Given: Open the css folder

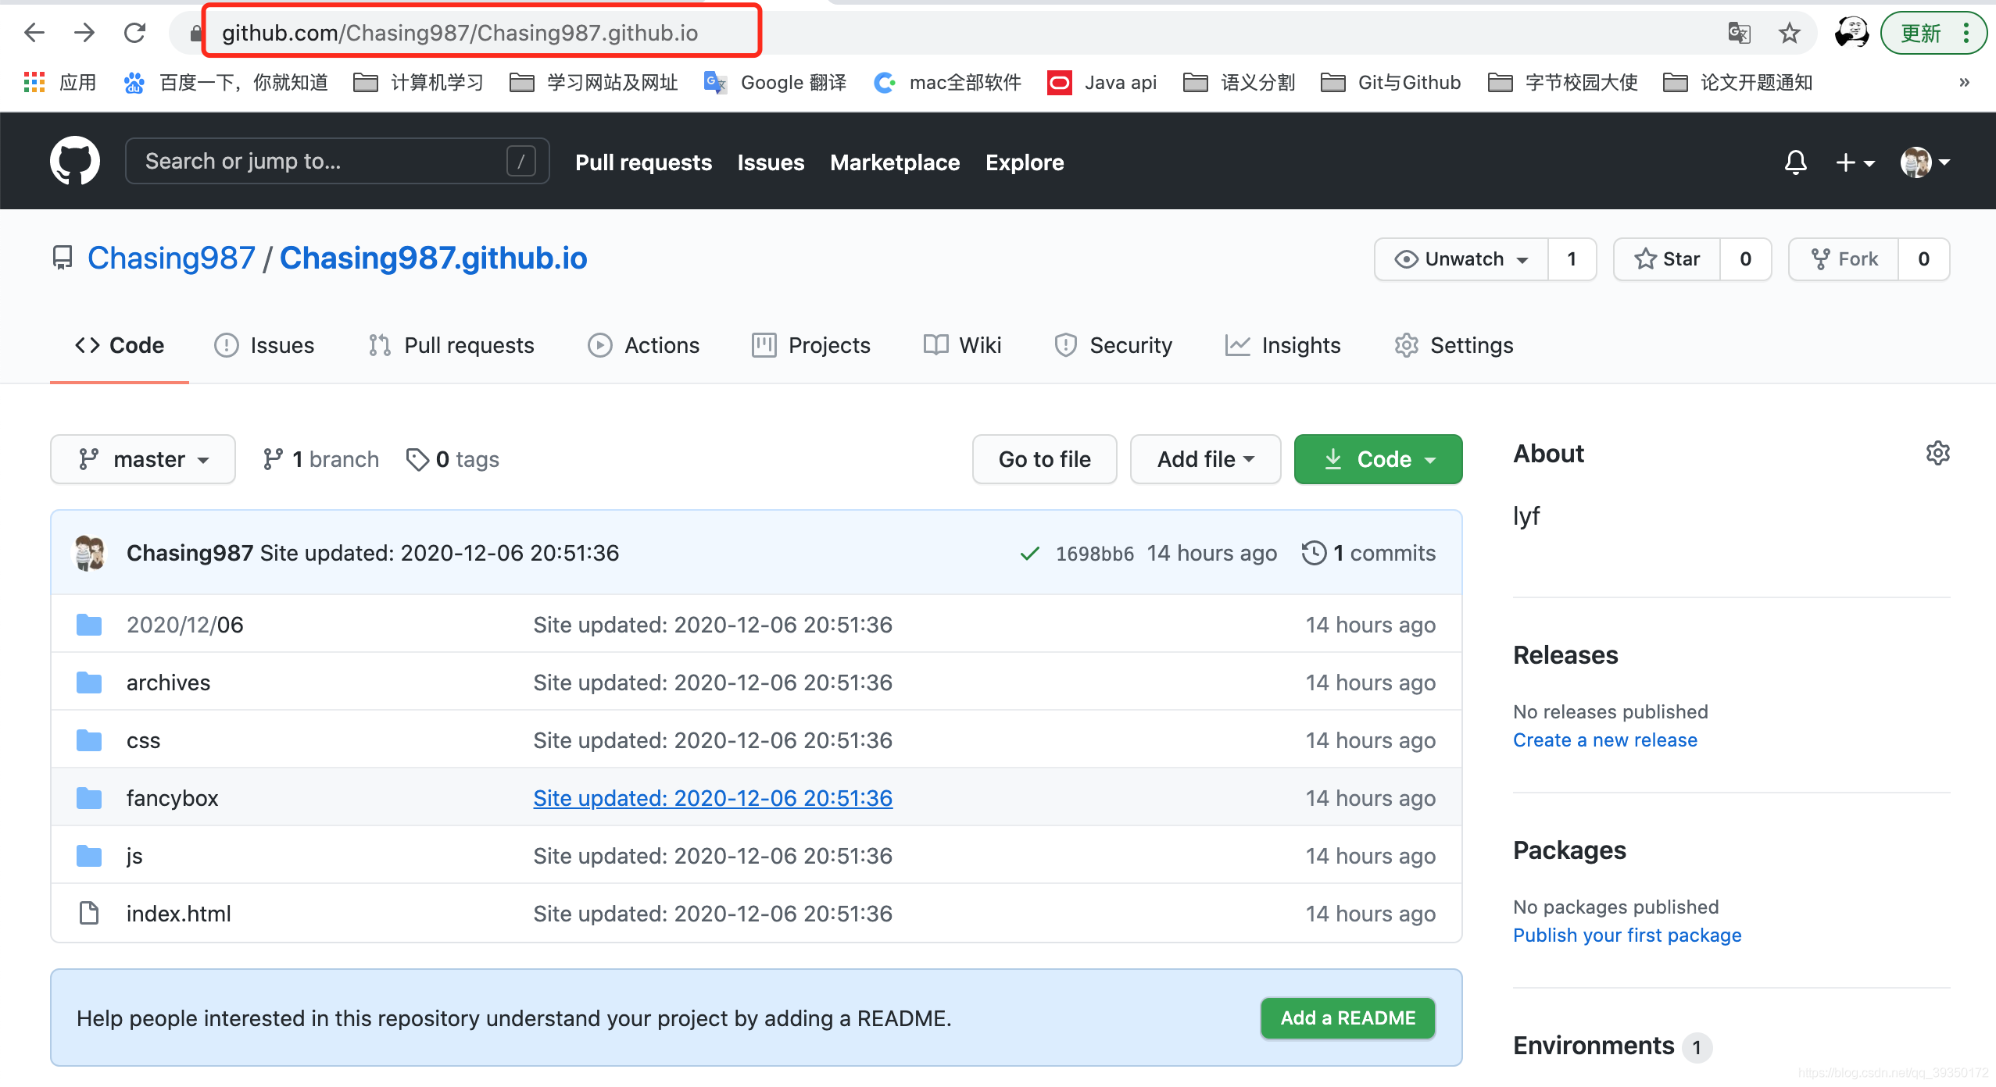Looking at the screenshot, I should click(143, 740).
